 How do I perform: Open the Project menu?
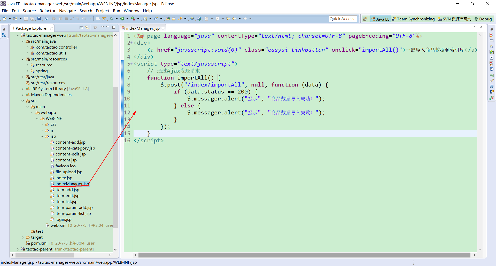(x=103, y=11)
